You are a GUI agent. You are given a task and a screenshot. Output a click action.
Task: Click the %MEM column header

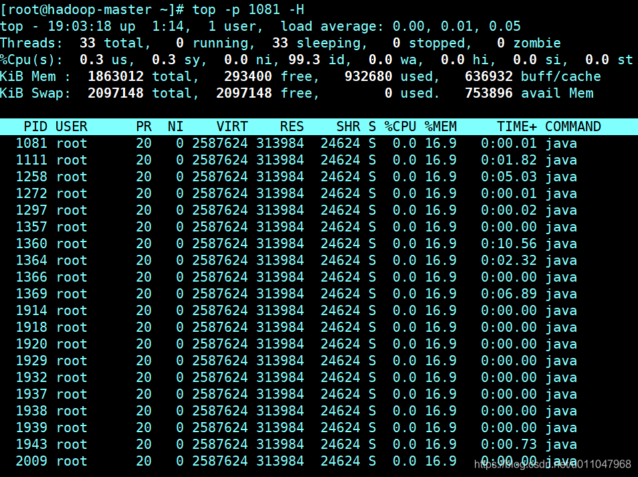[x=441, y=126]
